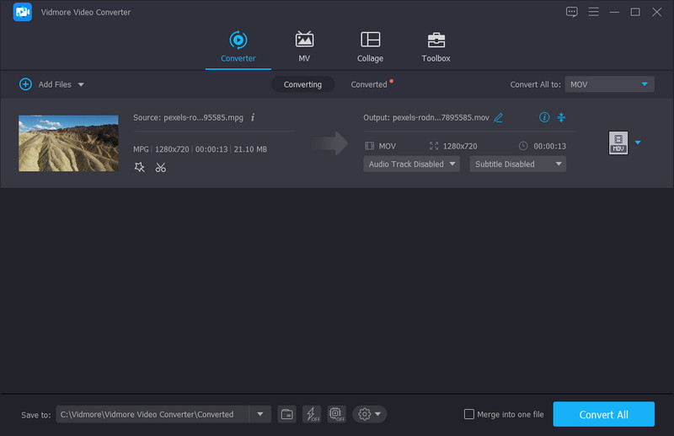
Task: Click the source file info icon
Action: coord(253,117)
